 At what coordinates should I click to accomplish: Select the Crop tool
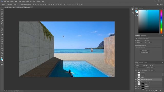pos(2,19)
